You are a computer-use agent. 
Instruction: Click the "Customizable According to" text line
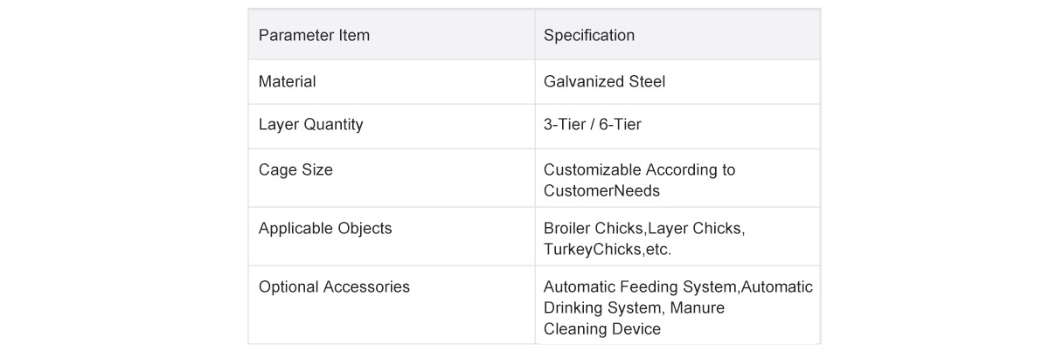coord(639,170)
